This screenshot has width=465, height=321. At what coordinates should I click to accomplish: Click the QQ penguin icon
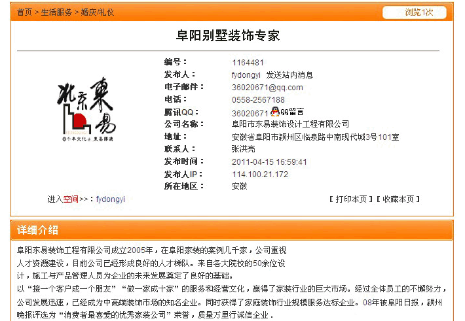pos(275,112)
